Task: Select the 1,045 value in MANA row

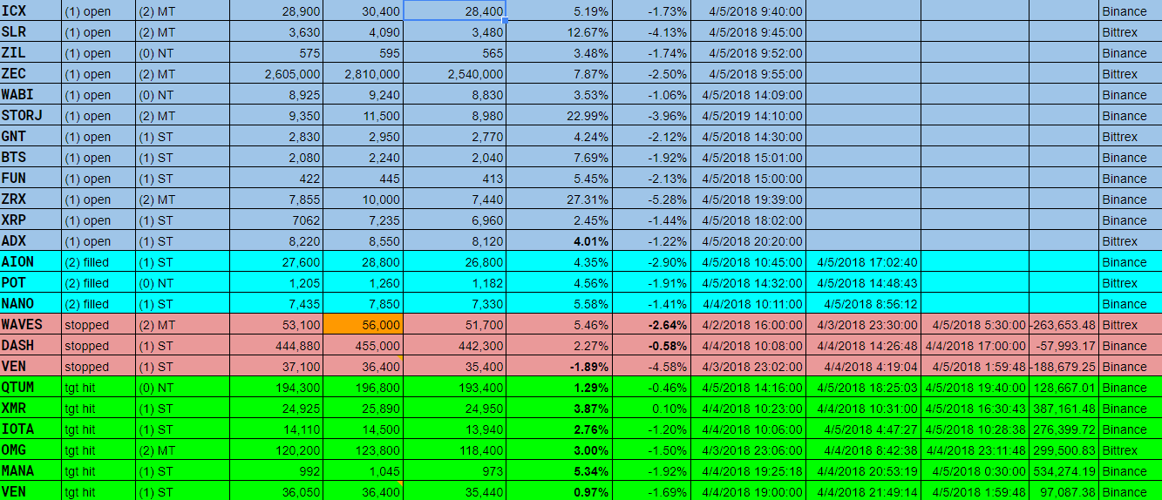Action: point(364,471)
